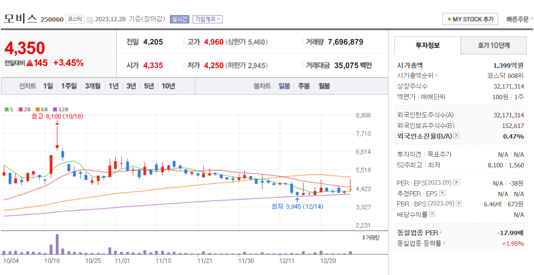Open help icon beside 추정PER EPS
The image size is (534, 275).
click(x=442, y=193)
